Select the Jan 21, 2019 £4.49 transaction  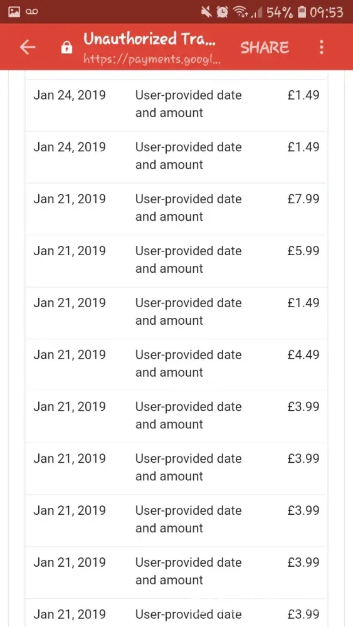pos(176,365)
